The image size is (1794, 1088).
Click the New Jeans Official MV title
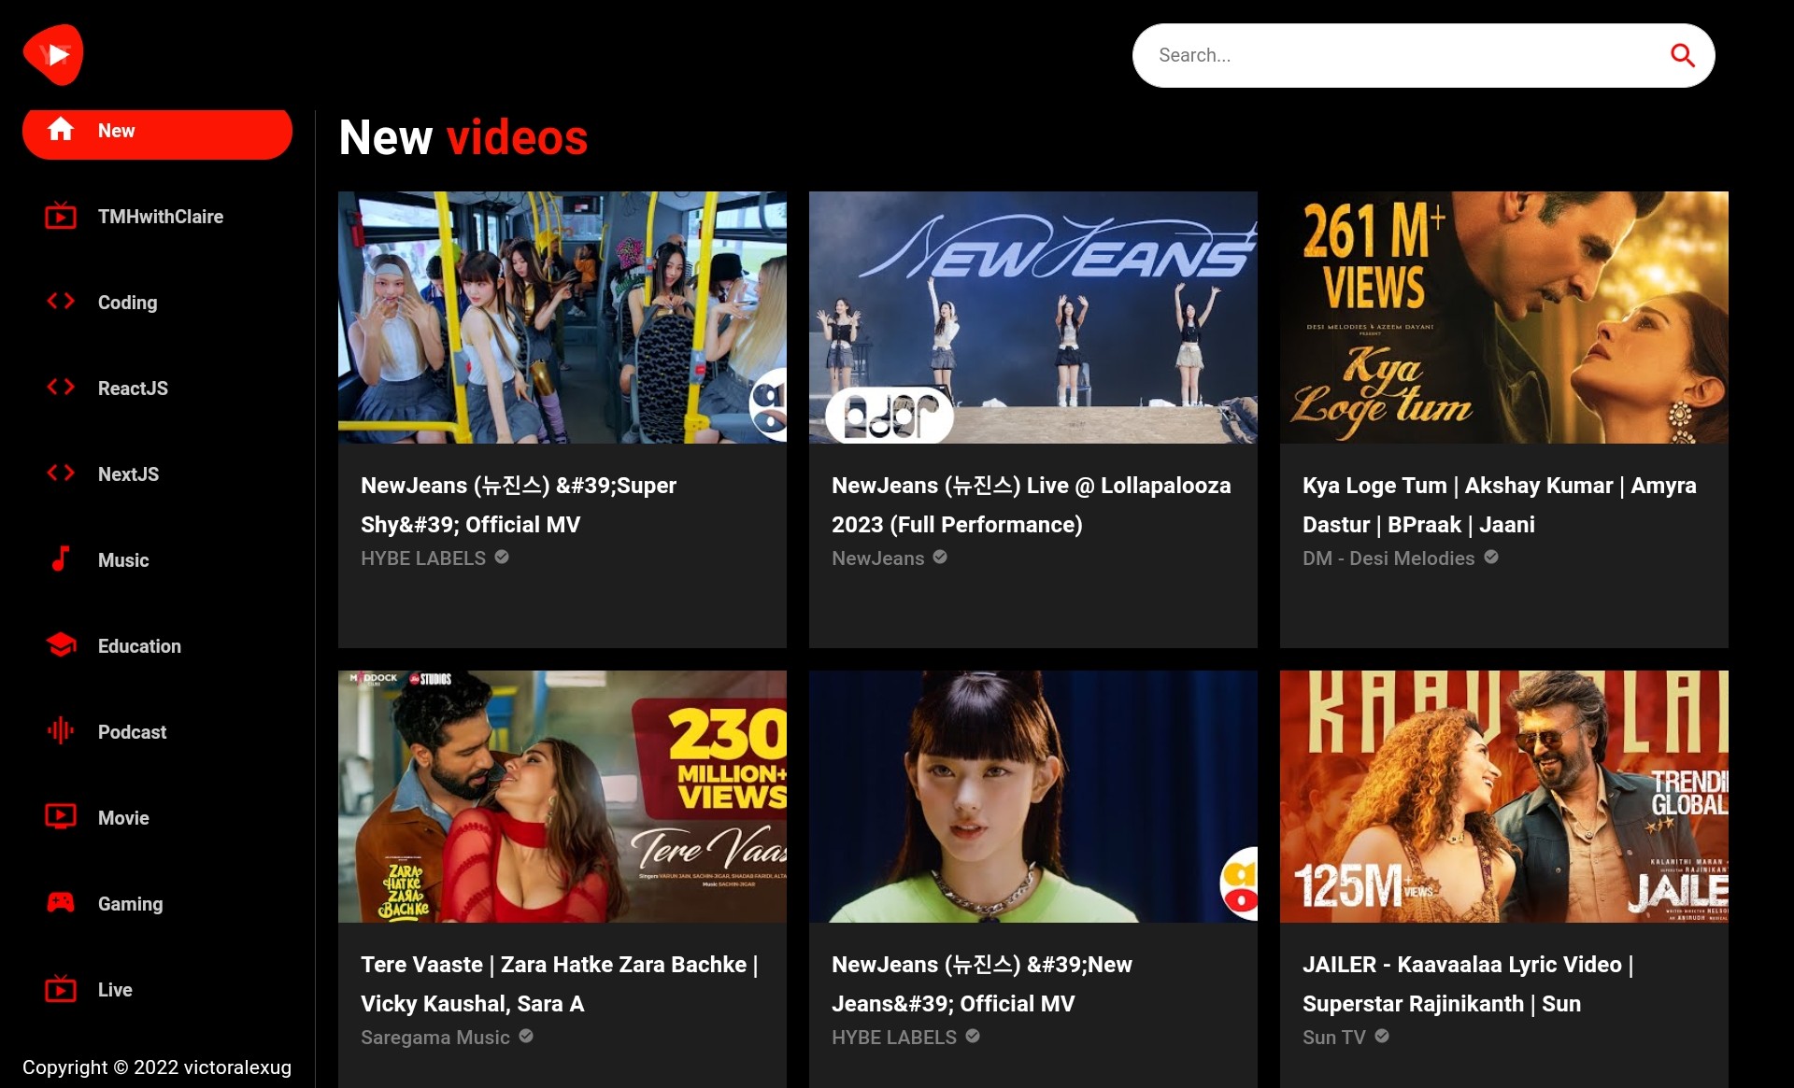click(982, 984)
